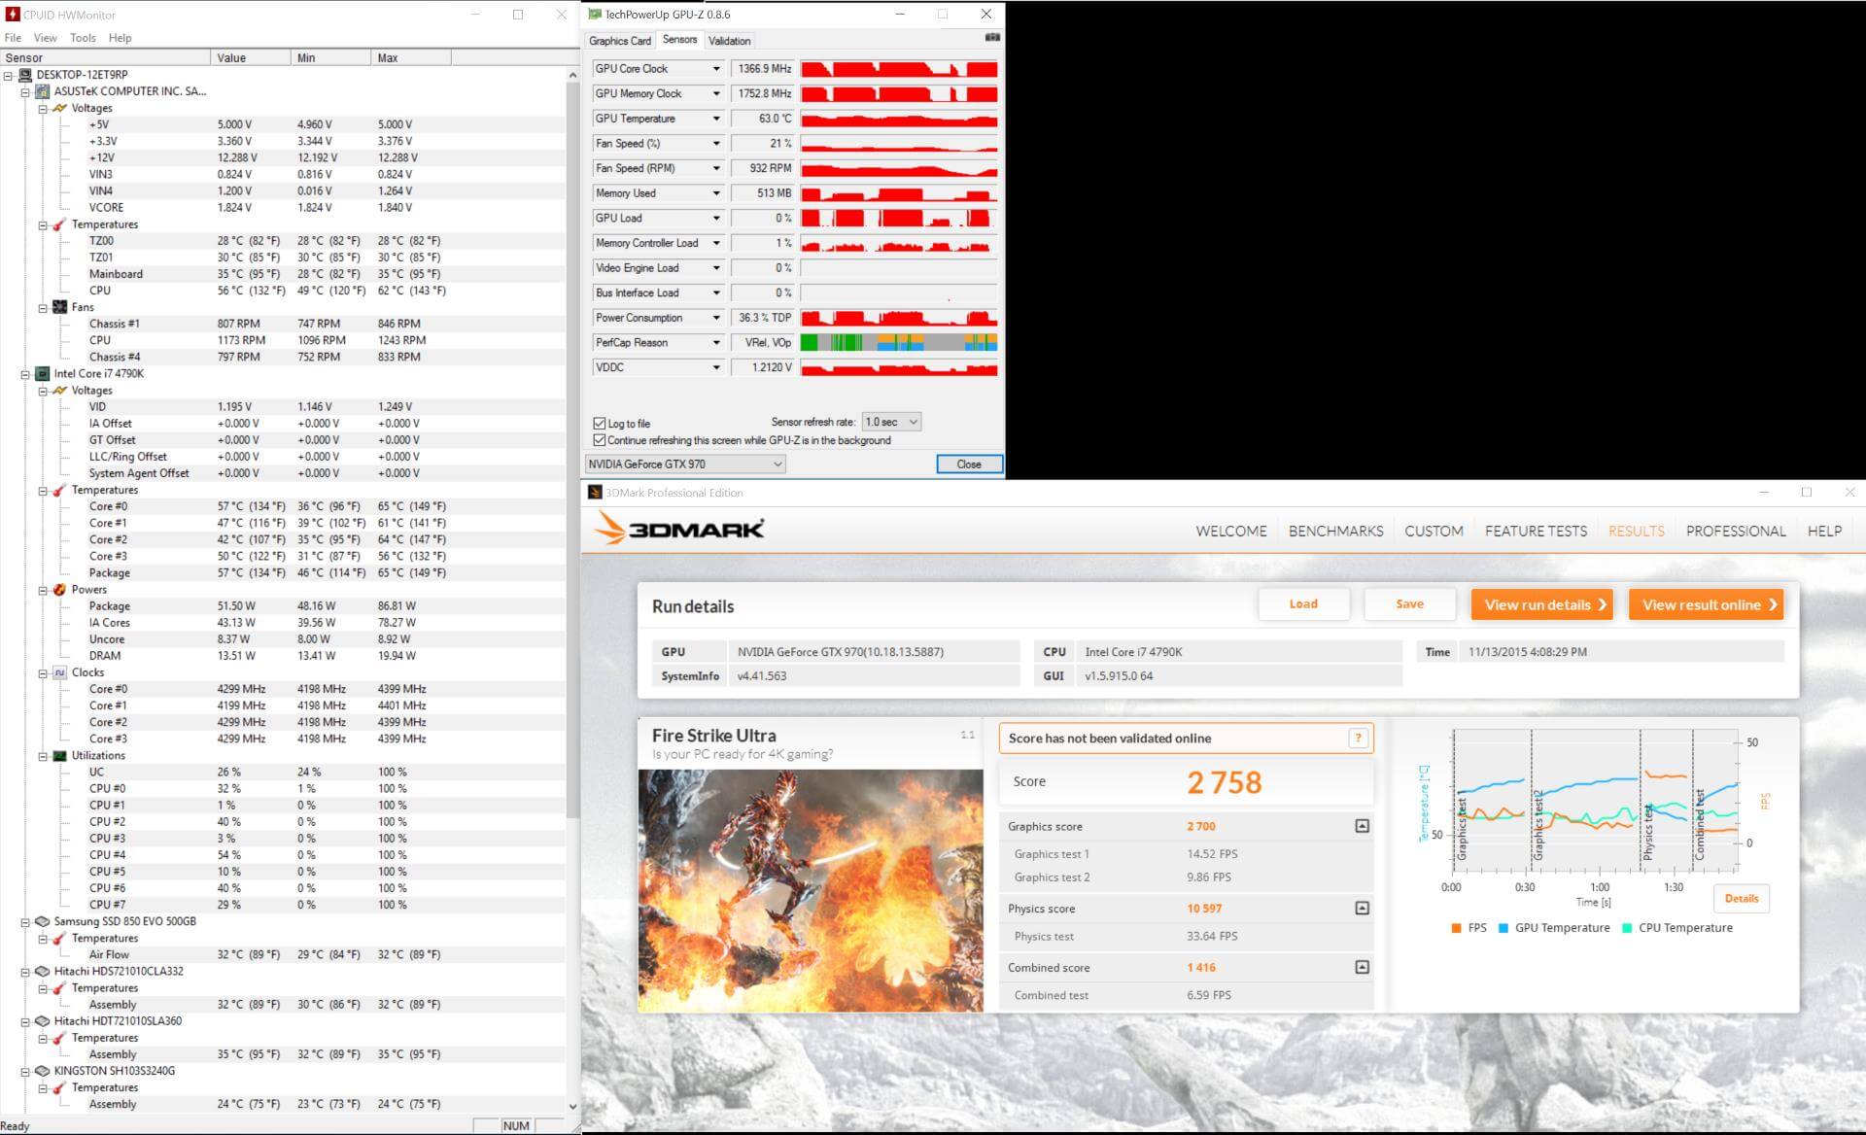1866x1135 pixels.
Task: Click the help question mark on validation notice
Action: (1358, 739)
